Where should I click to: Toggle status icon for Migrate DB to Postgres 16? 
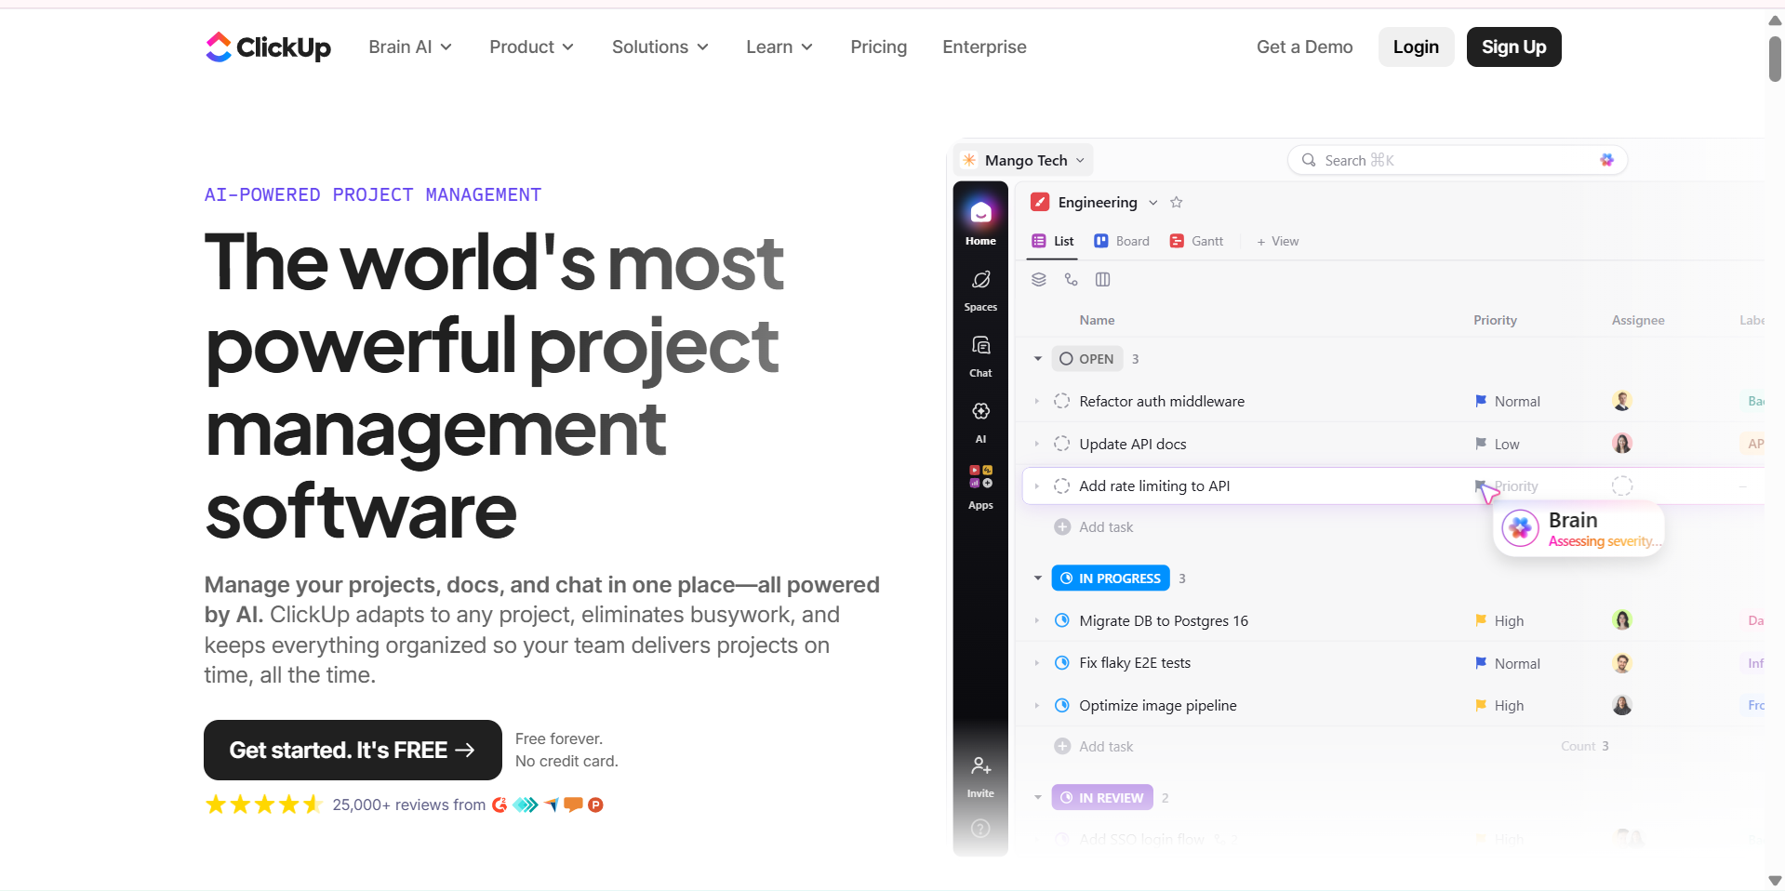point(1062,621)
